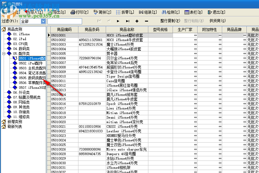This screenshot has height=173, width=259.
Task: Click the 商品名称 column header
Action: tap(127, 29)
